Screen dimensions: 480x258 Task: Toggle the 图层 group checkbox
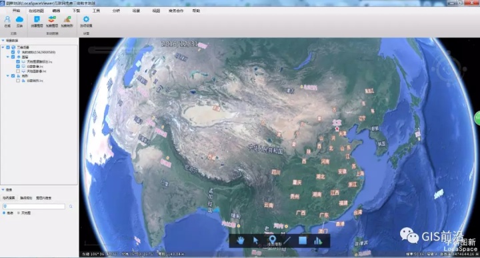click(13, 57)
